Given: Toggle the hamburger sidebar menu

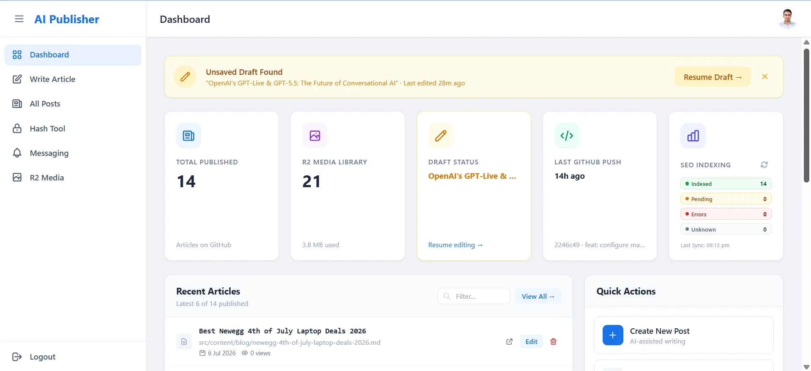Looking at the screenshot, I should [19, 19].
